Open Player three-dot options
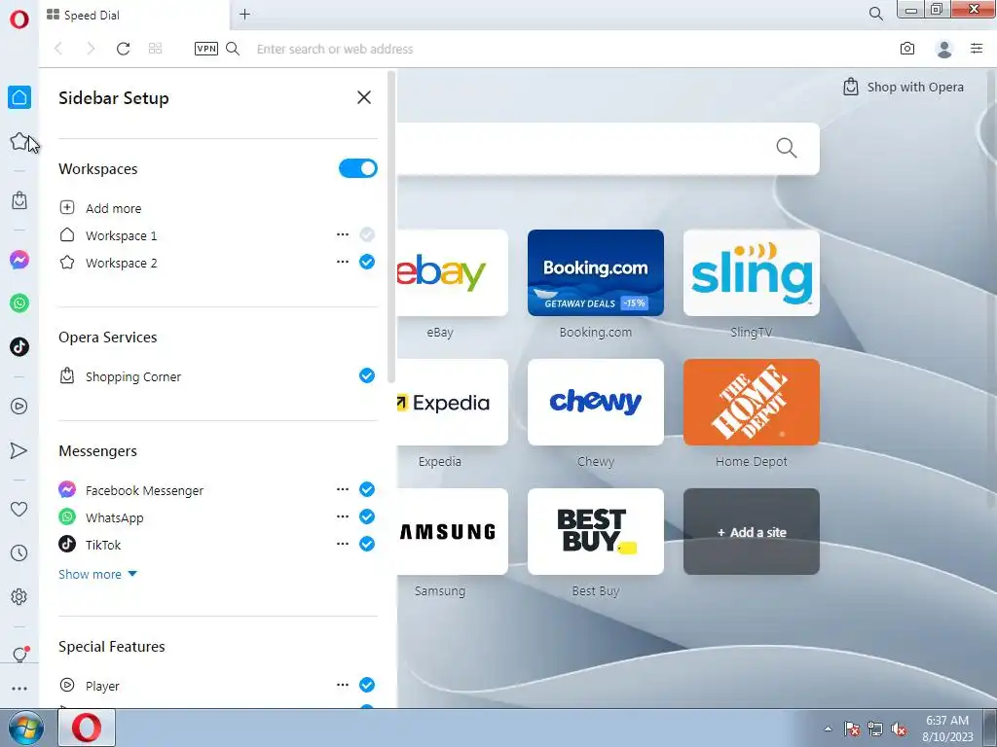 pos(342,685)
